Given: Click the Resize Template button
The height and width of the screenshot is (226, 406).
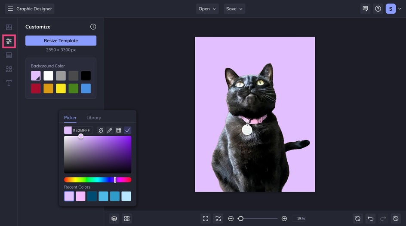Looking at the screenshot, I should coord(61,40).
